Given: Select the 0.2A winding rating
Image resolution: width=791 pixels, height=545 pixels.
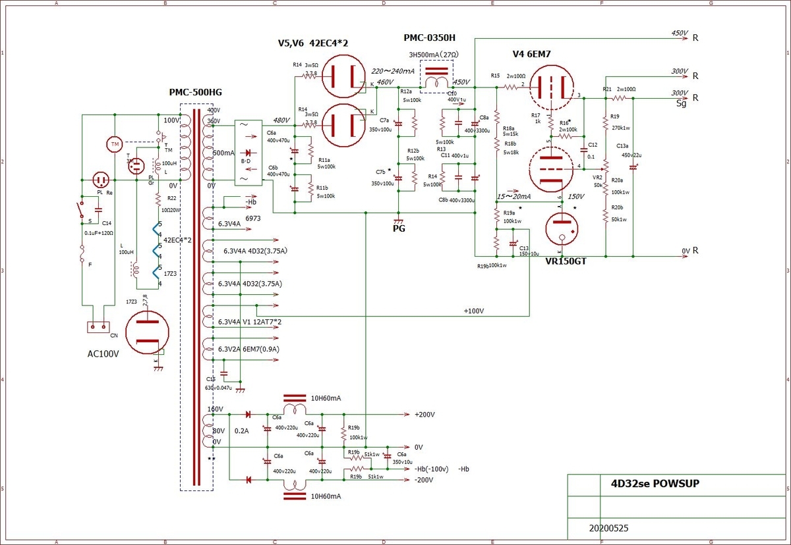Looking at the screenshot, I should coord(241,430).
